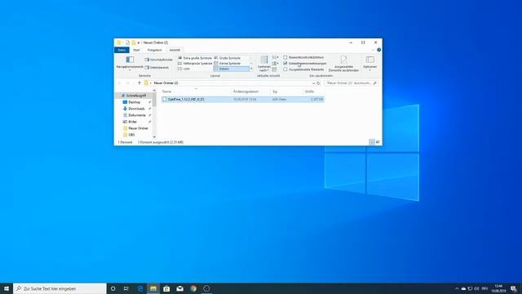The image size is (522, 294).
Task: Open Task View from the taskbar
Action: click(126, 288)
